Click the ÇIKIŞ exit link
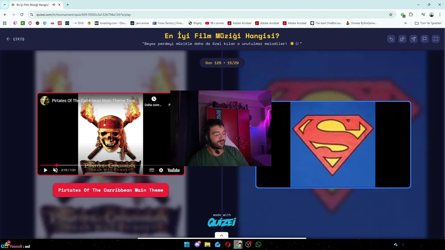Image resolution: width=445 pixels, height=250 pixels. (x=15, y=39)
